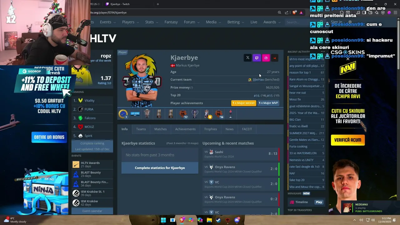Click the 1 x Major MVP badge
This screenshot has height=225, width=400.
268,103
